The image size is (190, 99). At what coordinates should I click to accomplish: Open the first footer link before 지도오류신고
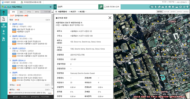click(16, 97)
